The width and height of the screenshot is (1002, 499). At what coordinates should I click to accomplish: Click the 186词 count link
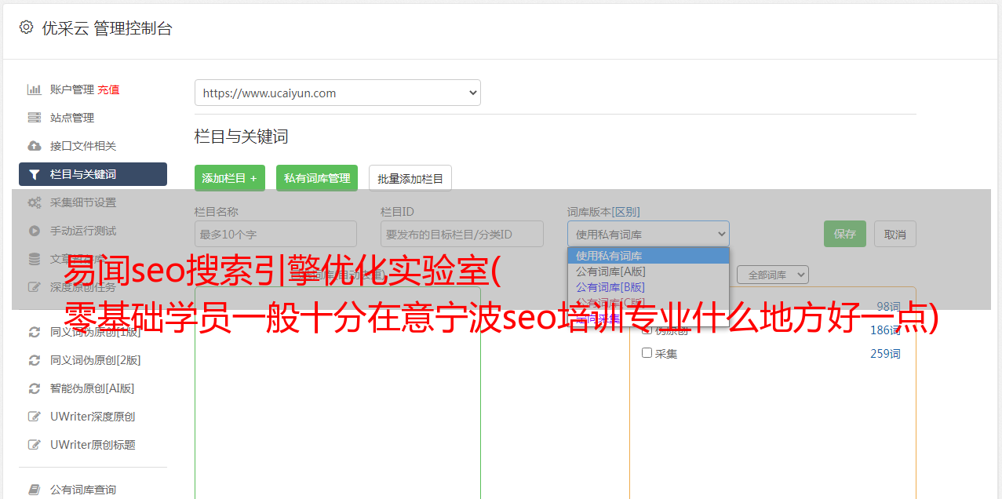coord(885,330)
